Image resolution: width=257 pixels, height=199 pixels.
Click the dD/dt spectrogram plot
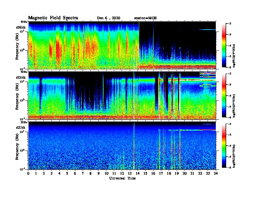122,96
